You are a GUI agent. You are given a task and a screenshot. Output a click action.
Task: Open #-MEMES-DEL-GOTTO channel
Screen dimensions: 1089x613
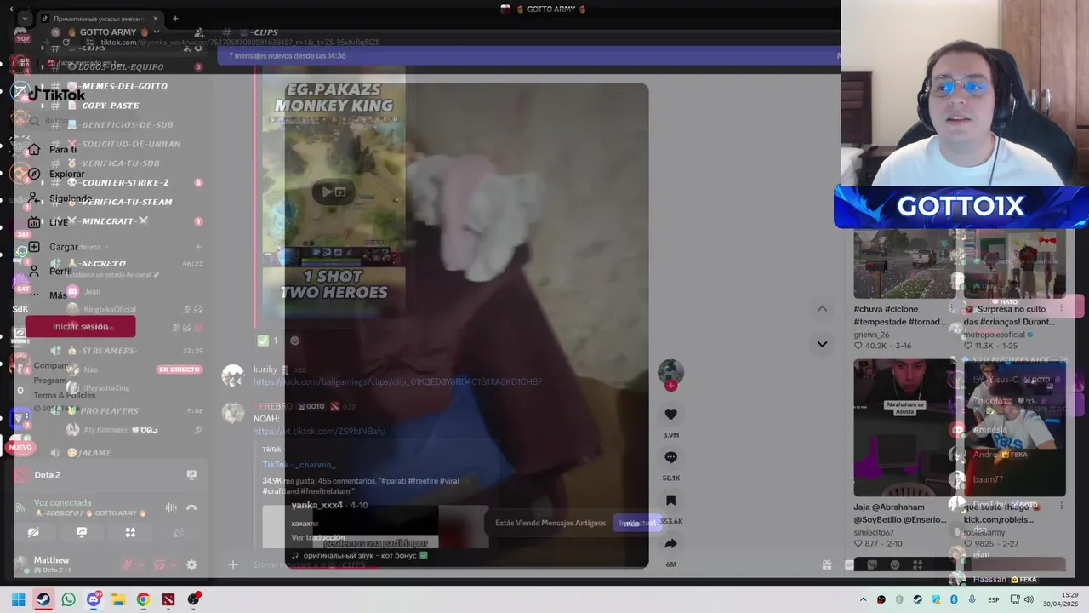[117, 86]
